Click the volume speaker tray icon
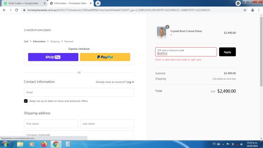Image resolution: width=263 pixels, height=148 pixels. tap(242, 144)
